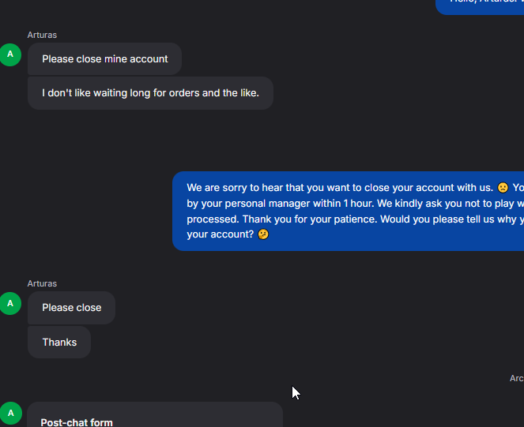Click the green avatar beside Post-chat form
This screenshot has height=427, width=524.
[x=10, y=413]
